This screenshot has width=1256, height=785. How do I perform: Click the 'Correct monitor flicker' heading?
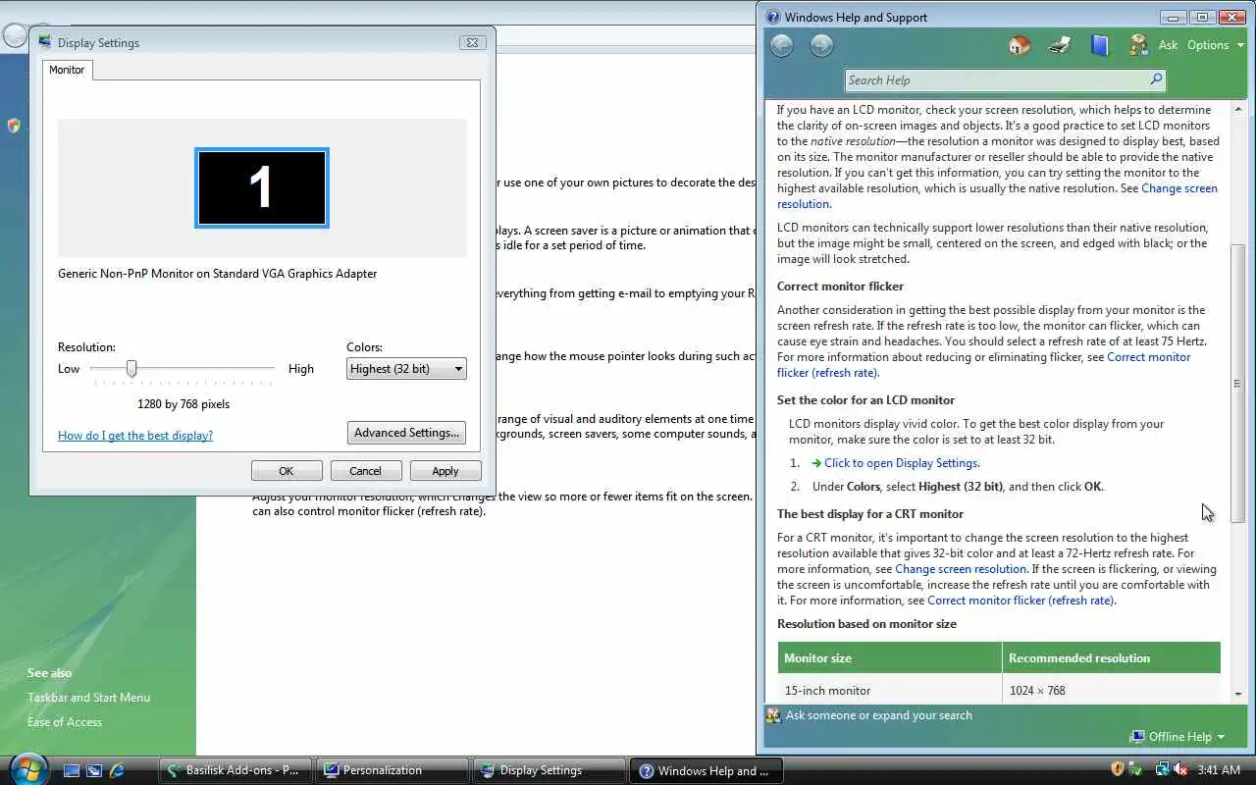point(840,287)
